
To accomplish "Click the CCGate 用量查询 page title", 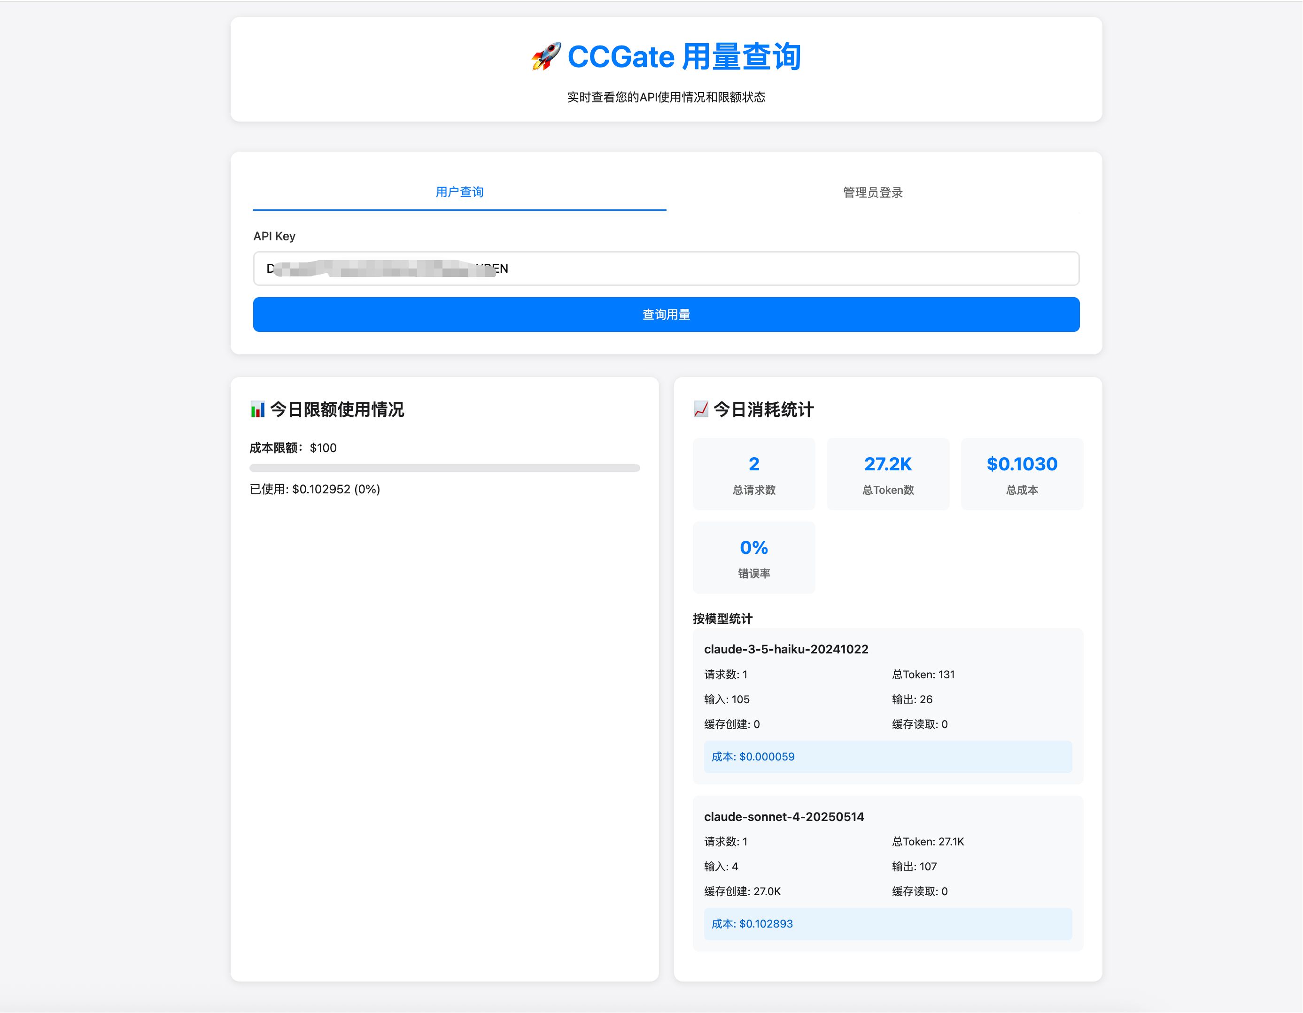I will pos(683,57).
